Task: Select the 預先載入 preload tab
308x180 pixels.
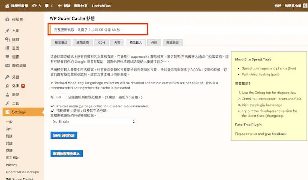Action: [136, 43]
